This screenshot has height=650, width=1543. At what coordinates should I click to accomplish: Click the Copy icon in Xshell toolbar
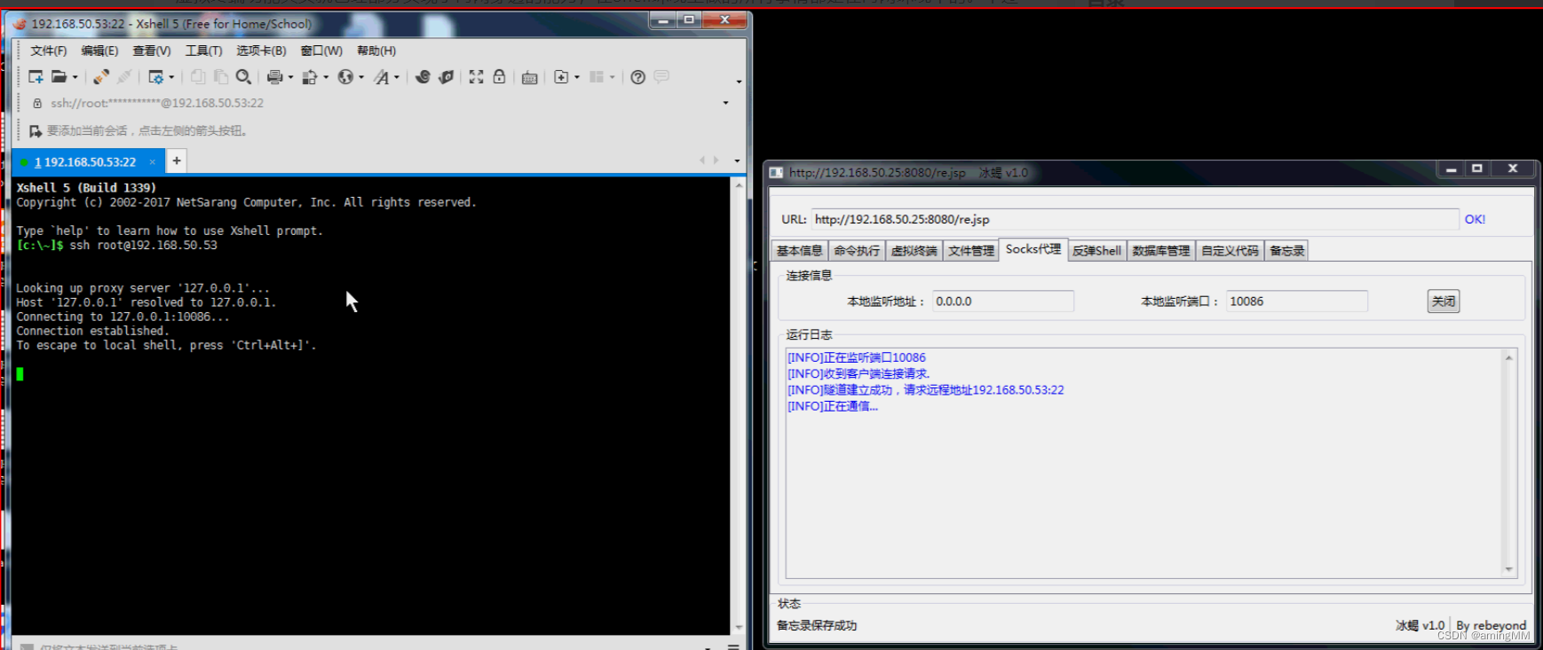point(198,77)
